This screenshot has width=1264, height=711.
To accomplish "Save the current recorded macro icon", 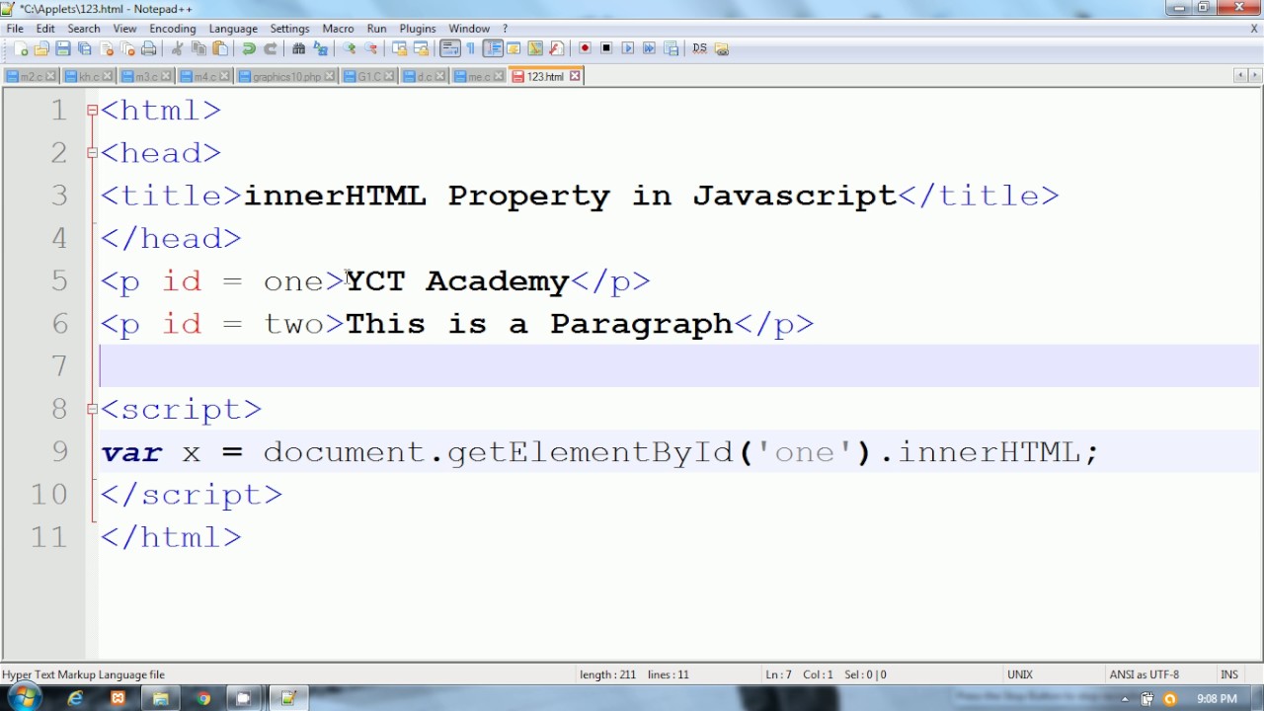I will (x=671, y=48).
